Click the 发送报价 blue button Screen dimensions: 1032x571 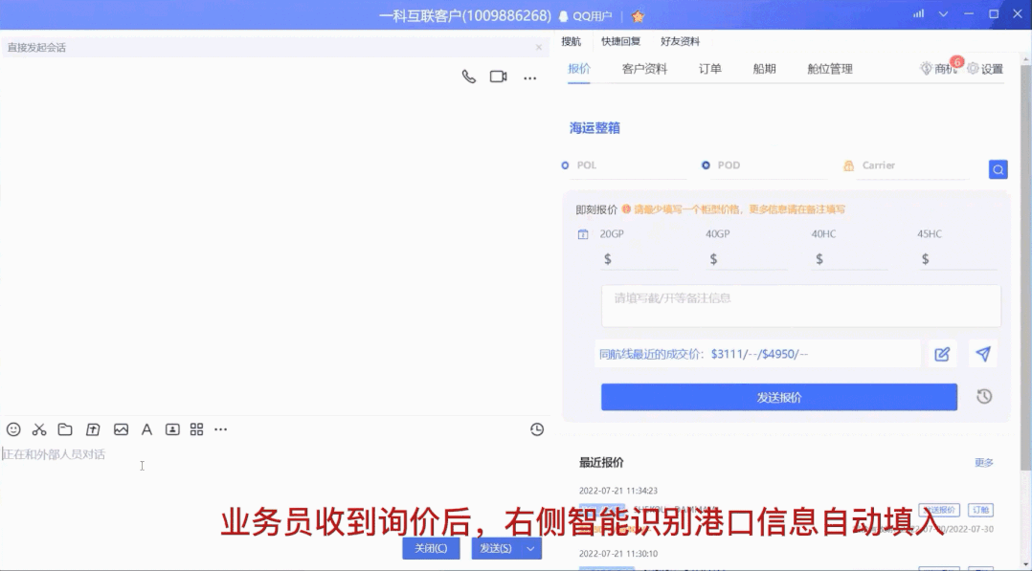777,396
